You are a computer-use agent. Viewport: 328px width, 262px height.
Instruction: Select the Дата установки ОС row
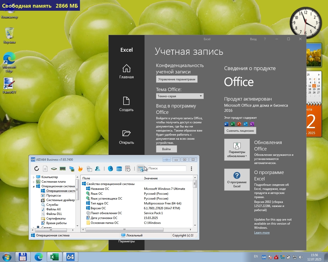pos(137,218)
